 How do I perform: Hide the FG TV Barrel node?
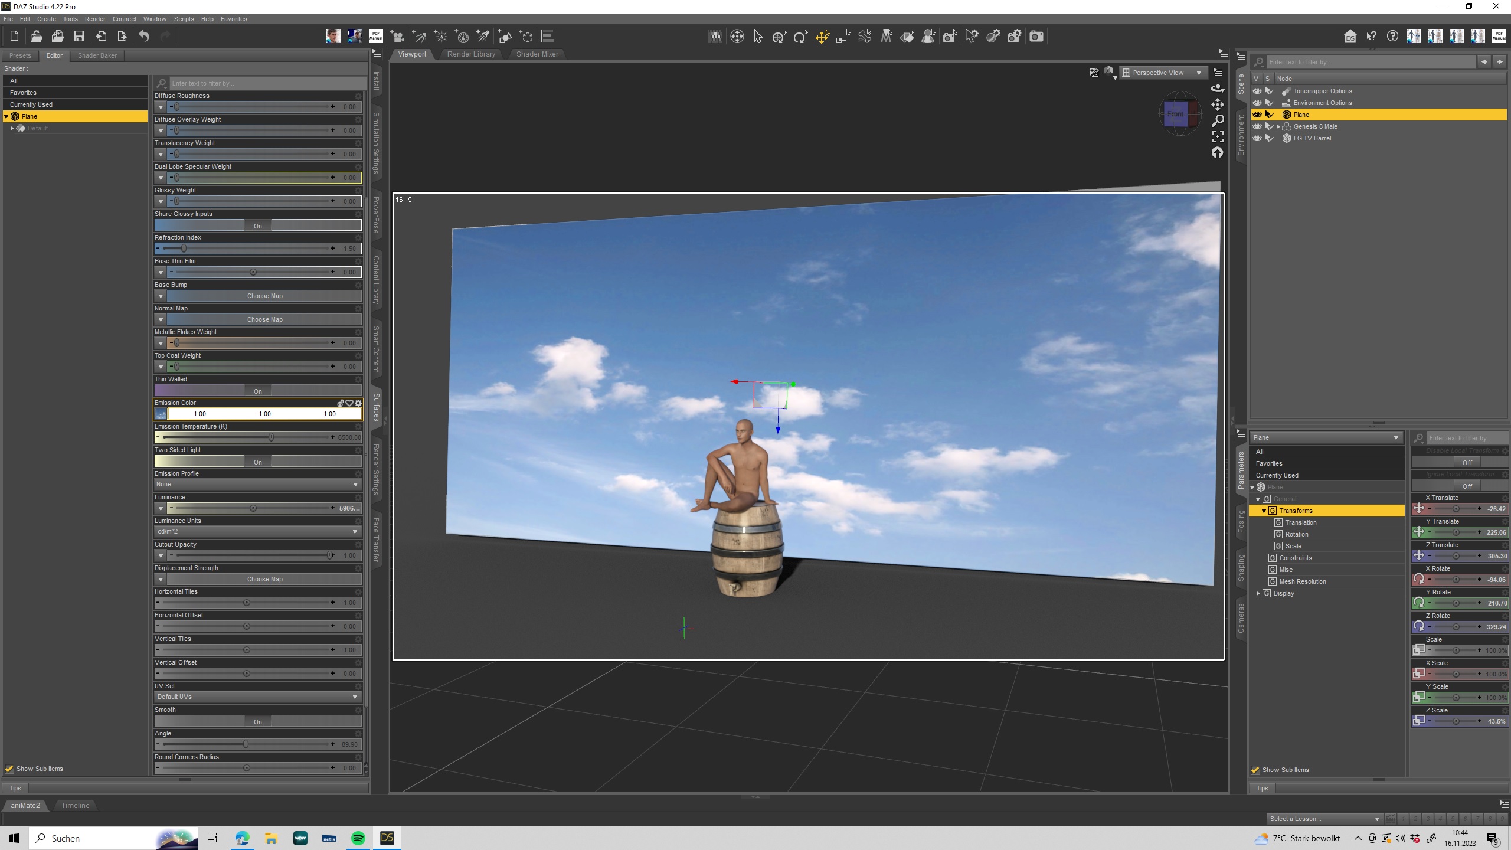pyautogui.click(x=1257, y=138)
